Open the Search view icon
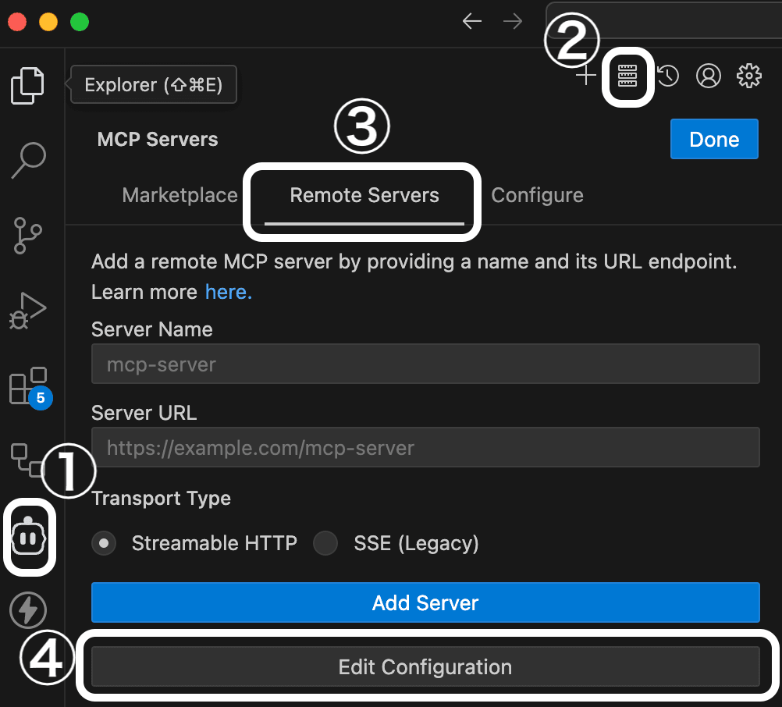This screenshot has width=782, height=707. (x=27, y=162)
